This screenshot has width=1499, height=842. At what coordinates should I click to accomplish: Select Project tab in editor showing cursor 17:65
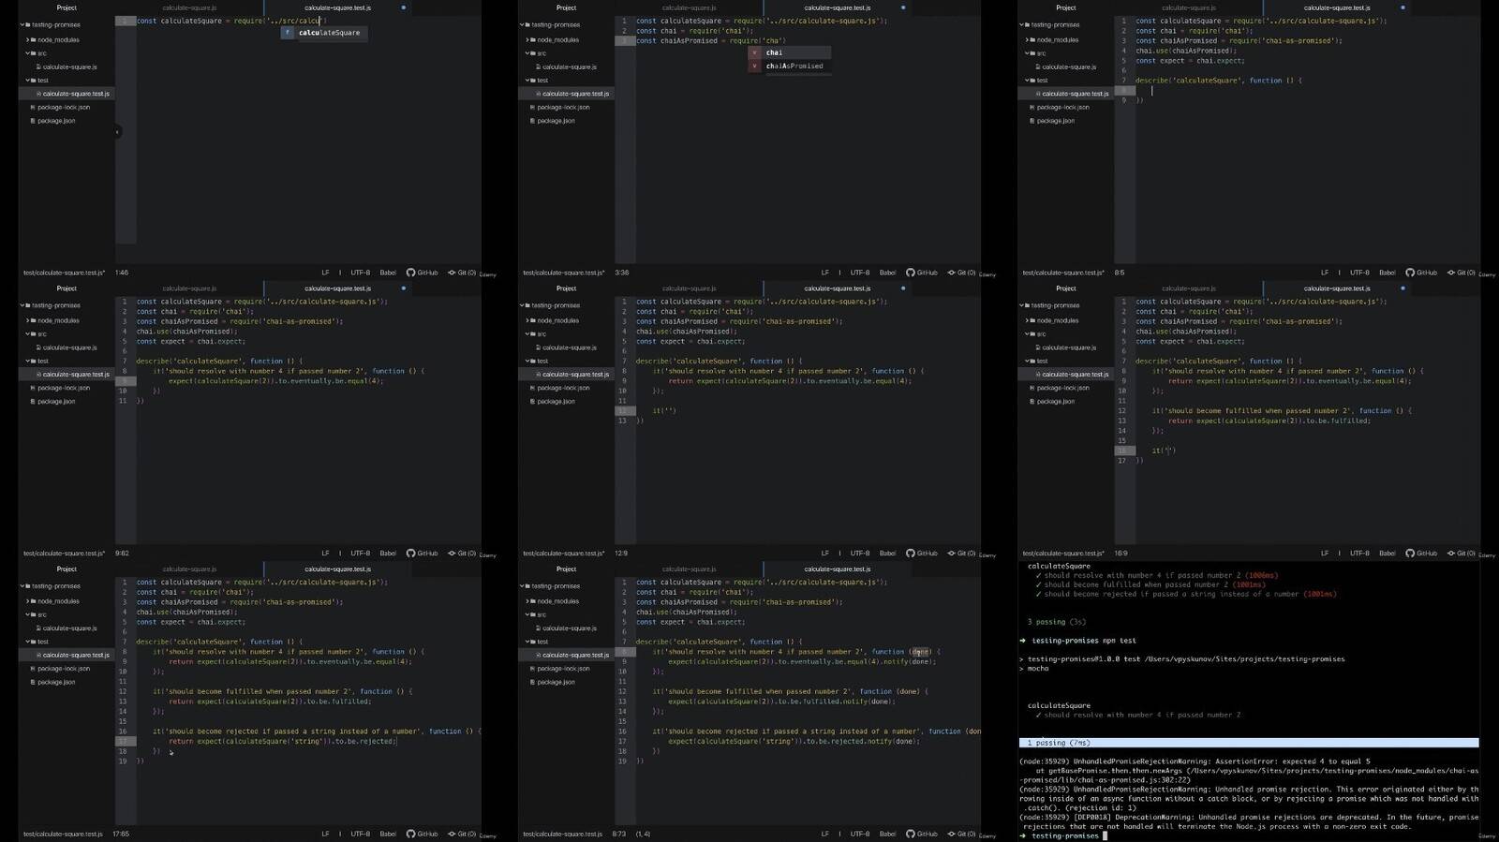(67, 569)
